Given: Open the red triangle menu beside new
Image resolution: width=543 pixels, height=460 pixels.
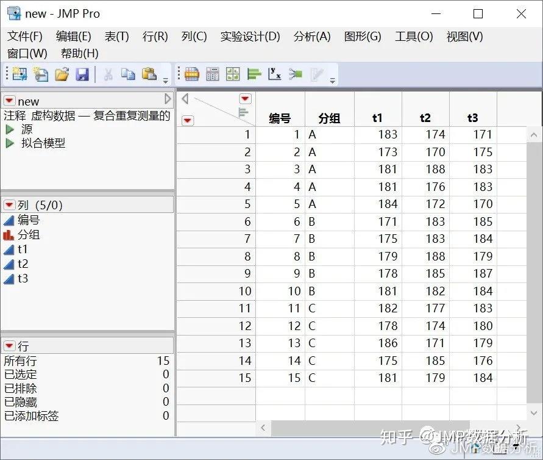Looking at the screenshot, I should click(x=9, y=101).
